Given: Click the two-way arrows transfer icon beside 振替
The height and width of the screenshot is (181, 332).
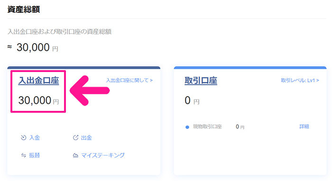Looking at the screenshot, I should click(x=24, y=155).
